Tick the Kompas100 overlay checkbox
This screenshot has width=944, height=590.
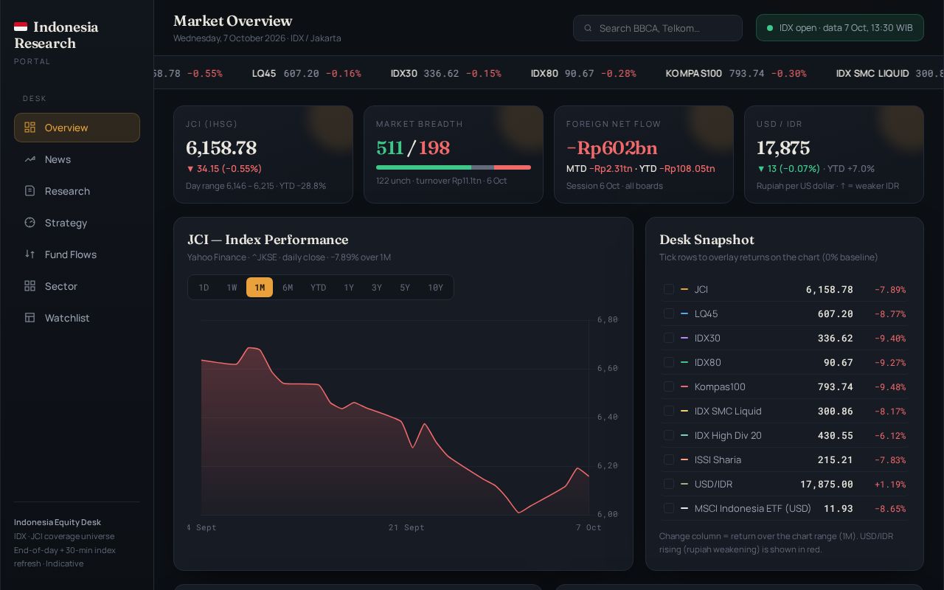pos(669,386)
